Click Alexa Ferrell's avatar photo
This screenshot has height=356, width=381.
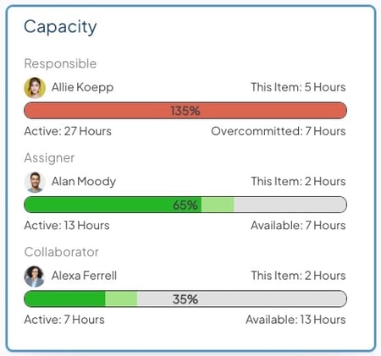click(35, 277)
